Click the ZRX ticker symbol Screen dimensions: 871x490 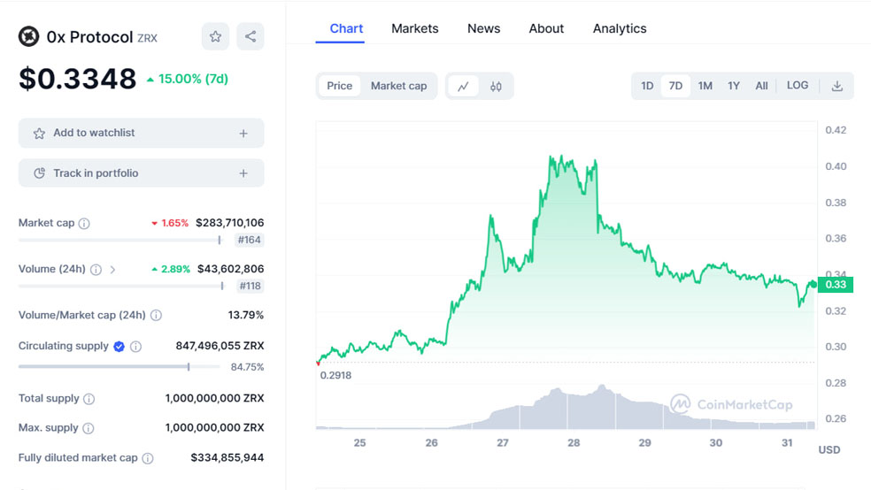coord(147,38)
